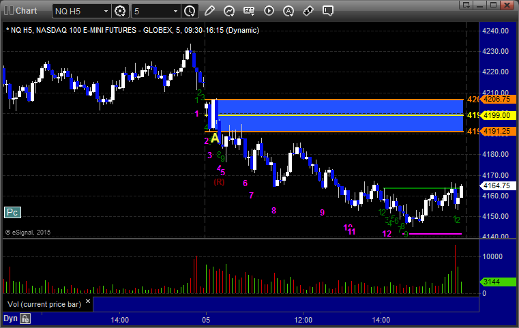Image resolution: width=519 pixels, height=328 pixels.
Task: Maximize the Chart window
Action: [x=494, y=5]
